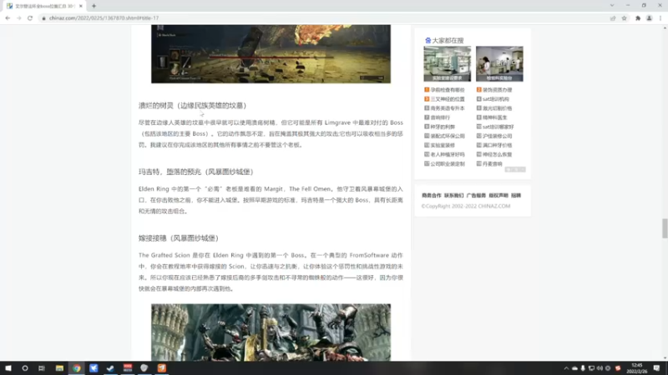Click the '招聘' footer link

pos(516,196)
